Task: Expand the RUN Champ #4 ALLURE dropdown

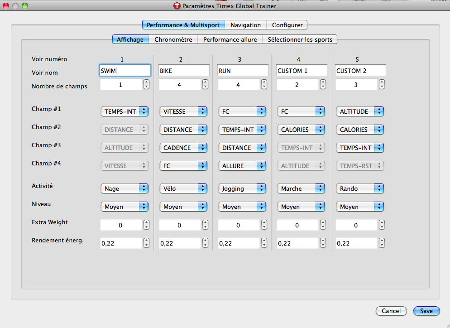Action: click(x=242, y=166)
